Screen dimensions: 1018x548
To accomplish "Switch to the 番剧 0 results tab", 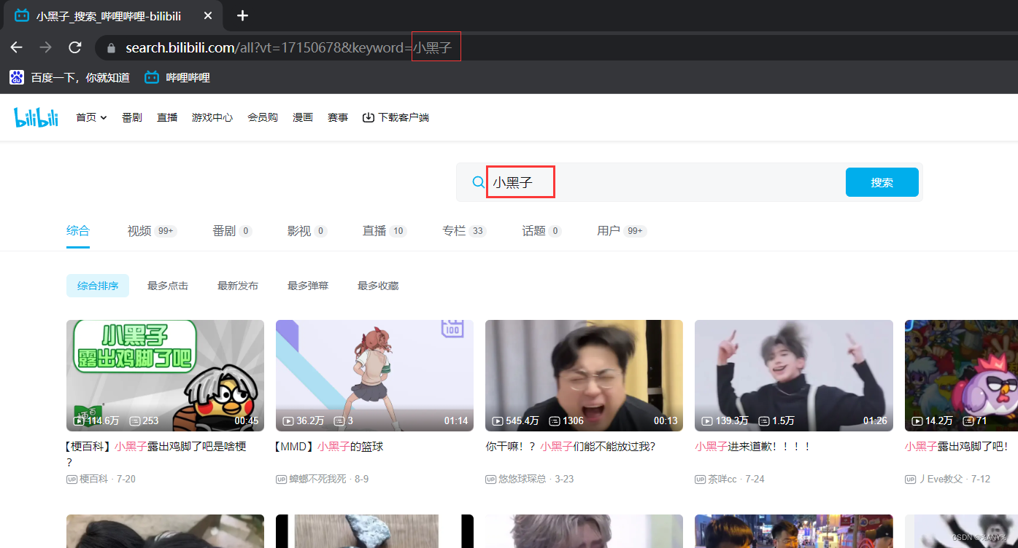I will (x=232, y=231).
